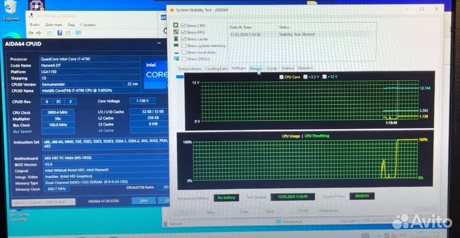Switch to the Powers tab
The width and height of the screenshot is (460, 238).
click(x=256, y=68)
